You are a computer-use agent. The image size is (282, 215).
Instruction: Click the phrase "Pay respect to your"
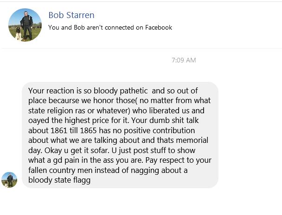178,160
